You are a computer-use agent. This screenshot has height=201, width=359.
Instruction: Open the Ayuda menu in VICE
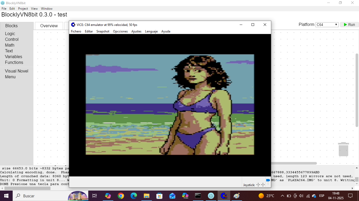(166, 31)
